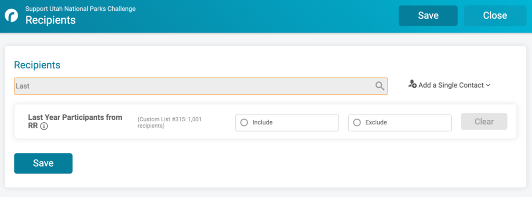Save recipients using the header Save button
This screenshot has height=197, width=532.
tap(428, 16)
